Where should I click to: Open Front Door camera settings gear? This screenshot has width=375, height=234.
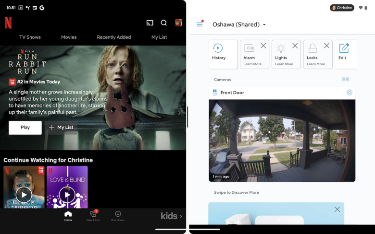(x=350, y=93)
